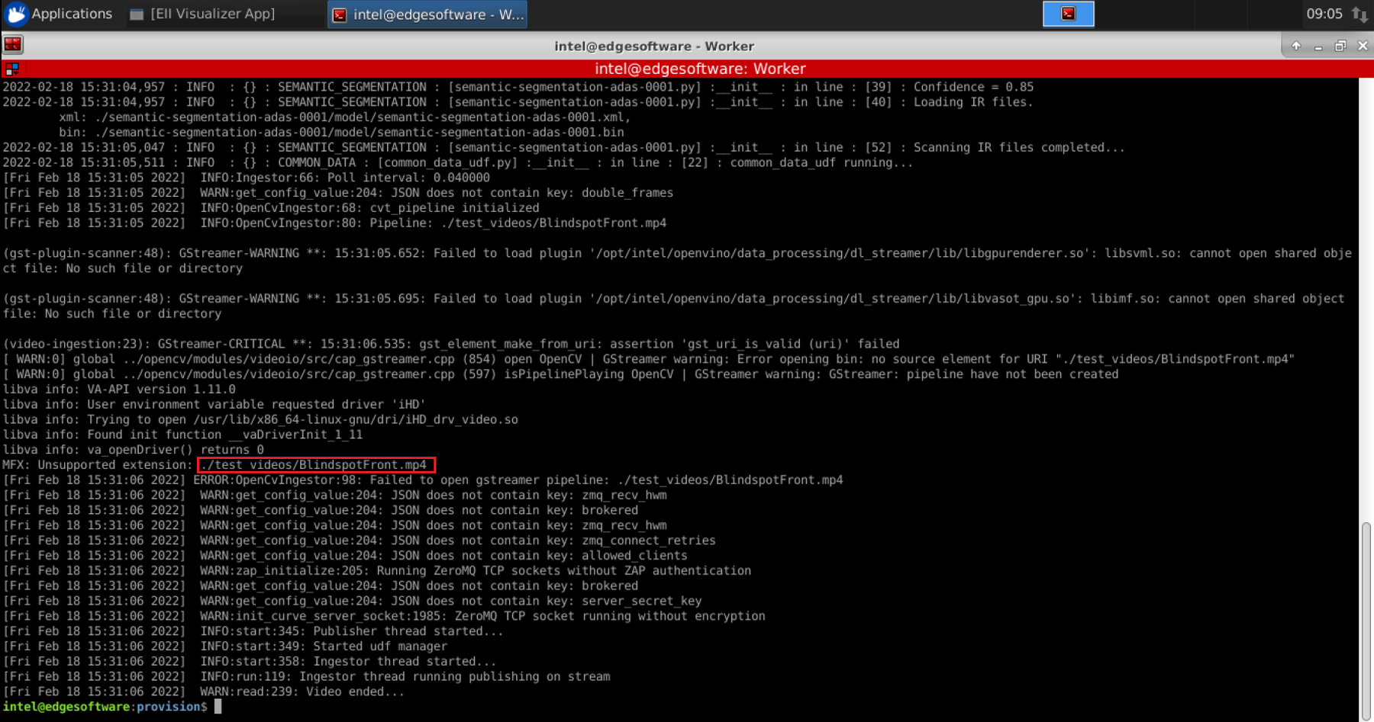Click the 'Scanning IR files completed...' line
This screenshot has height=722, width=1374.
[563, 148]
